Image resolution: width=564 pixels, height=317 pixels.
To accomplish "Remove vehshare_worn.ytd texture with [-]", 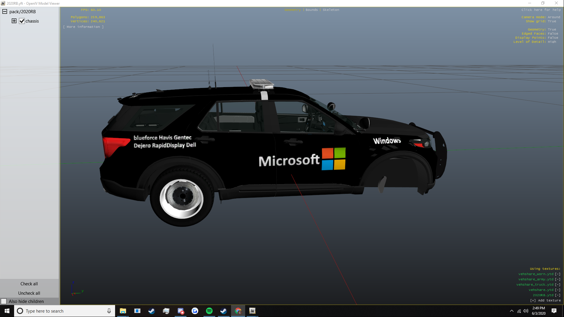I will point(558,274).
